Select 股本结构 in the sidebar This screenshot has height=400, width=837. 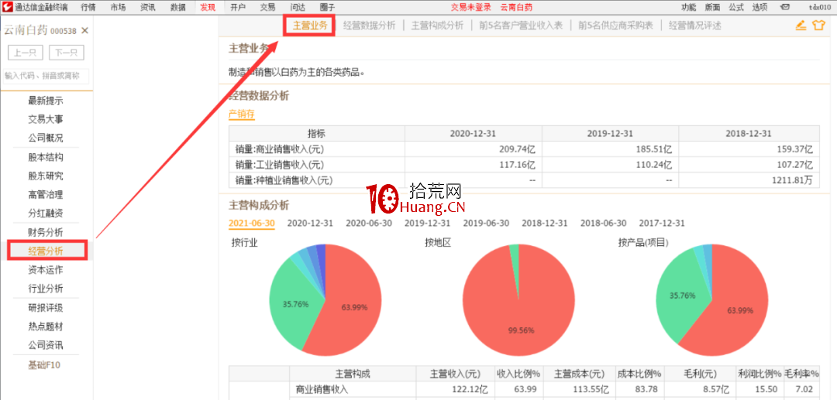[46, 158]
